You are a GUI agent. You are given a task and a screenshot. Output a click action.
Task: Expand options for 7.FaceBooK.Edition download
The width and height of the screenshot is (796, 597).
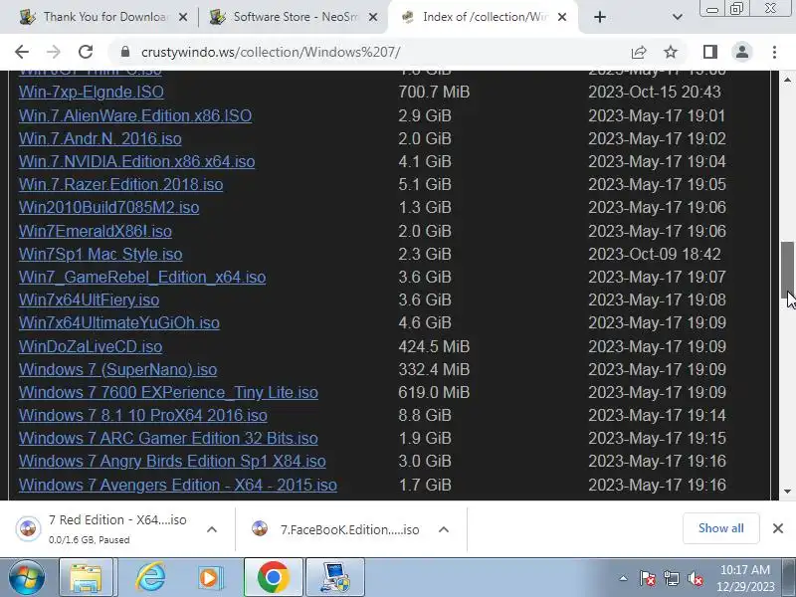443,529
